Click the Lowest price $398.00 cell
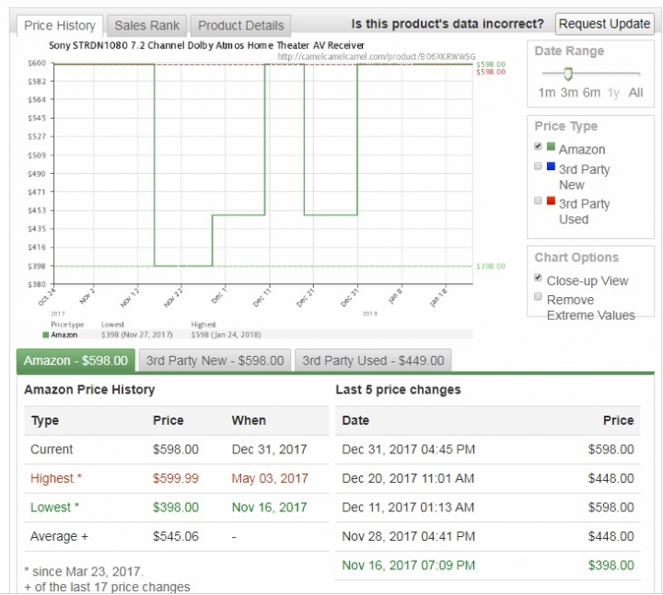This screenshot has width=663, height=595. [176, 507]
